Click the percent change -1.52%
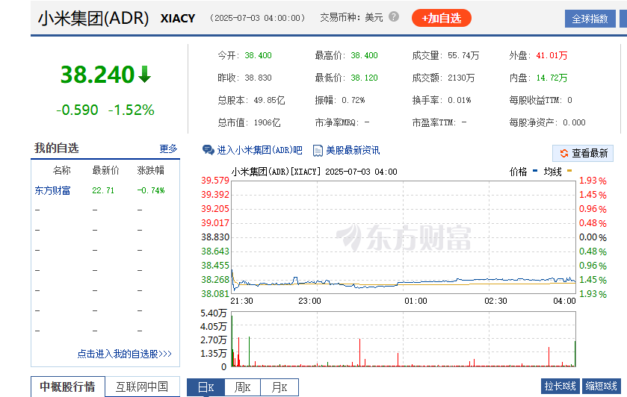 132,110
